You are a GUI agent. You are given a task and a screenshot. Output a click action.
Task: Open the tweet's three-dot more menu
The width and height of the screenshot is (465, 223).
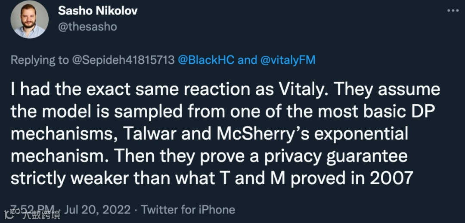tap(453, 10)
